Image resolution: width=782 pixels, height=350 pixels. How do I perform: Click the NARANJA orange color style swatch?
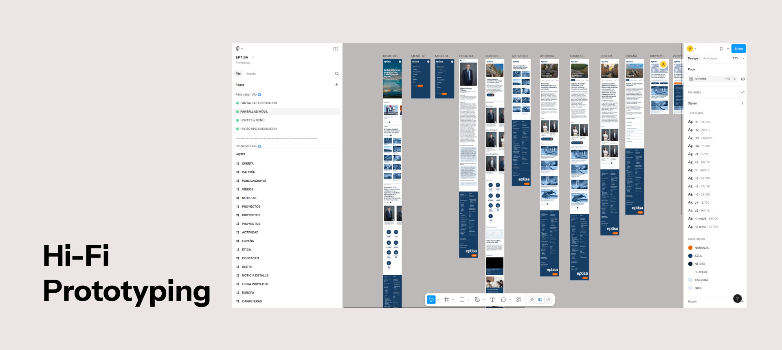click(690, 248)
